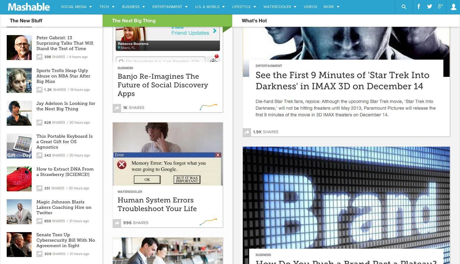Click the "398 SHARES" count
Viewport: 460px width, 264px height.
pos(55,57)
